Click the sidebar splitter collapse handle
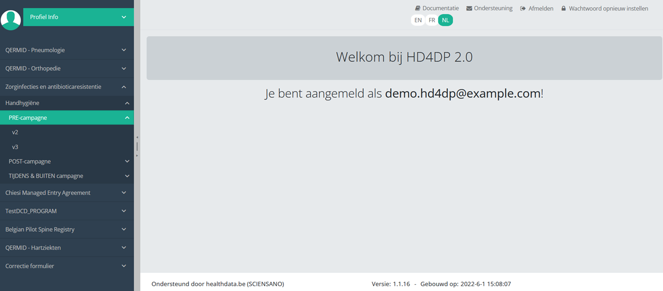The image size is (663, 291). tap(137, 146)
